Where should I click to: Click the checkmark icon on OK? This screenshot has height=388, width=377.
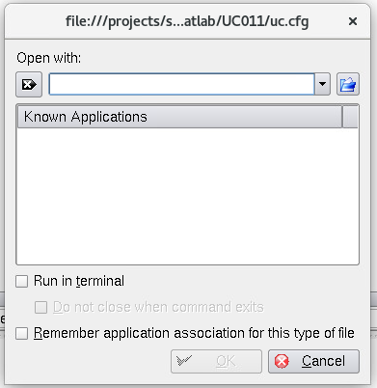coord(184,361)
